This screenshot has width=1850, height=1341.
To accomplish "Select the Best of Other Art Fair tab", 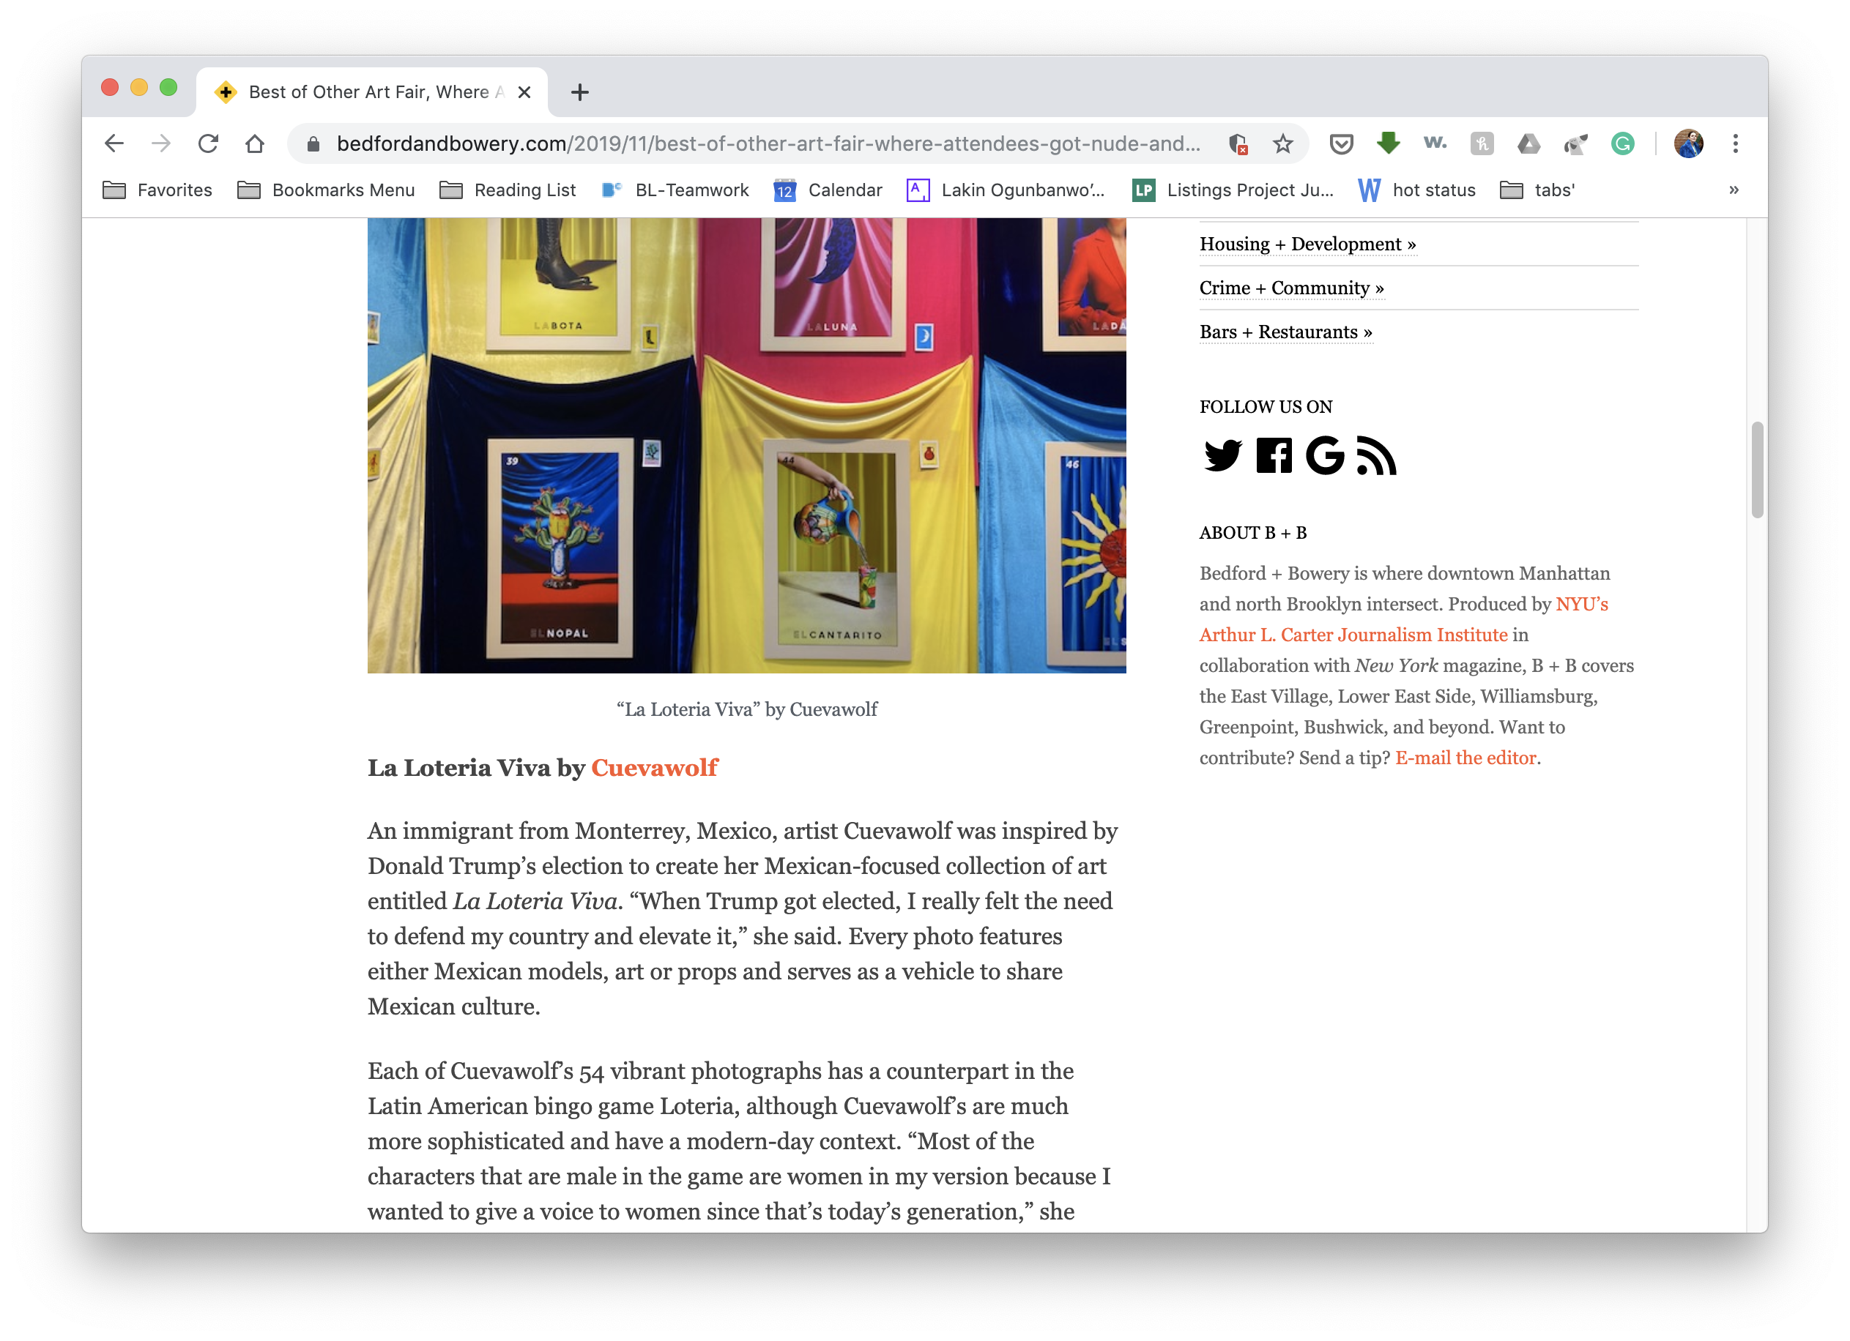I will click(371, 92).
